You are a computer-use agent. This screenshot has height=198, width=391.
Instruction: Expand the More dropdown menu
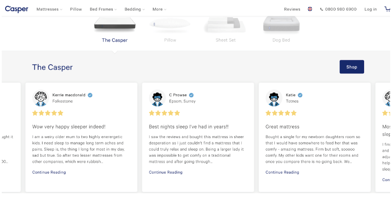(160, 9)
